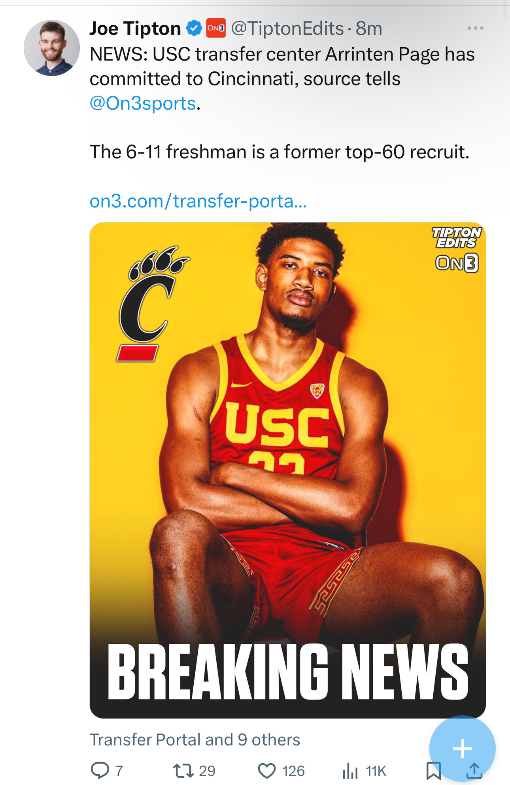
Task: Tap the red On3 affiliation badge
Action: pos(216,28)
